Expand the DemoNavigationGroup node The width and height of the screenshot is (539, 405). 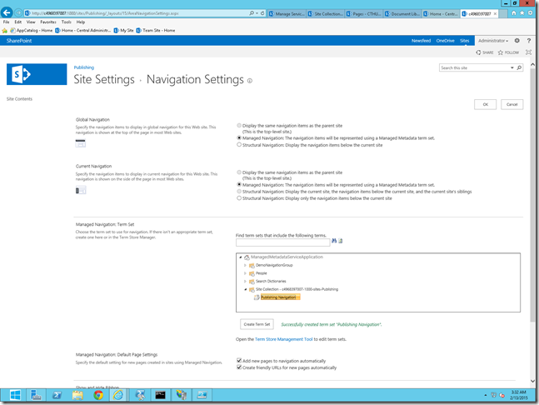click(x=245, y=265)
